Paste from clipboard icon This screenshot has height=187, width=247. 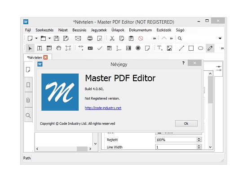click(131, 39)
